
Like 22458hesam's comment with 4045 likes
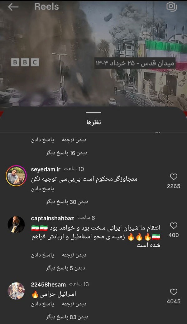[x=174, y=292]
